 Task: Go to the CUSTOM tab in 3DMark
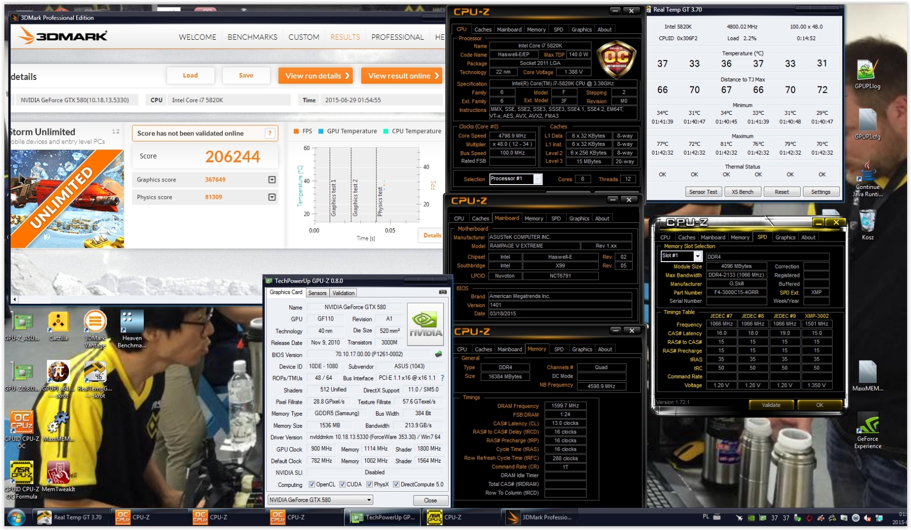pos(304,37)
